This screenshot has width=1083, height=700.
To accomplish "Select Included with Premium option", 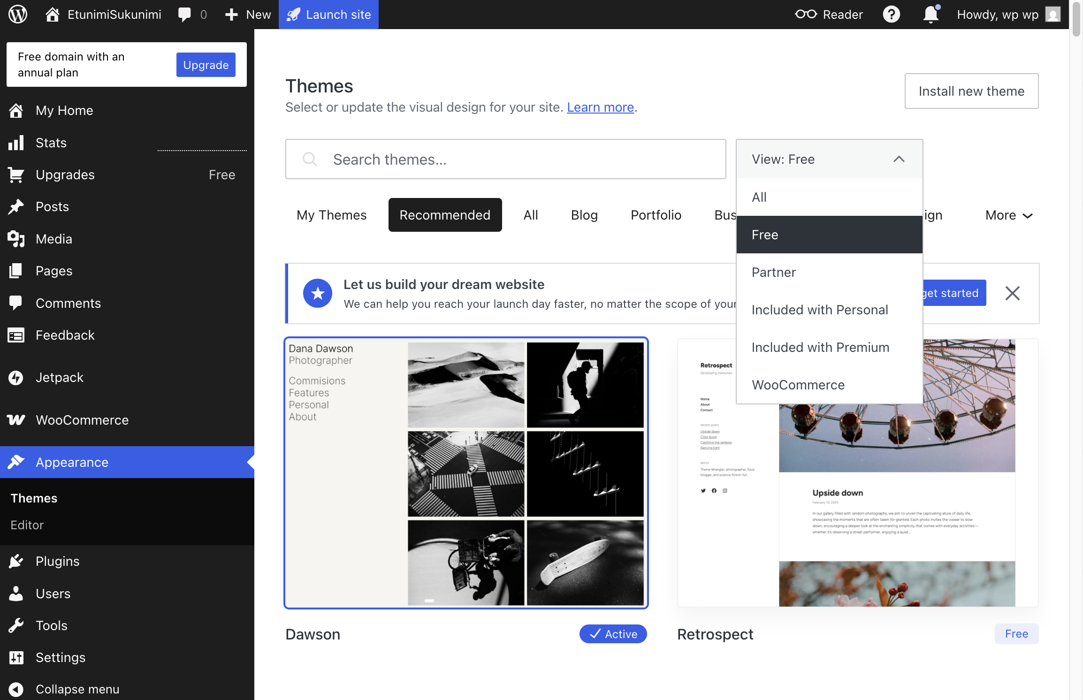I will (x=820, y=347).
